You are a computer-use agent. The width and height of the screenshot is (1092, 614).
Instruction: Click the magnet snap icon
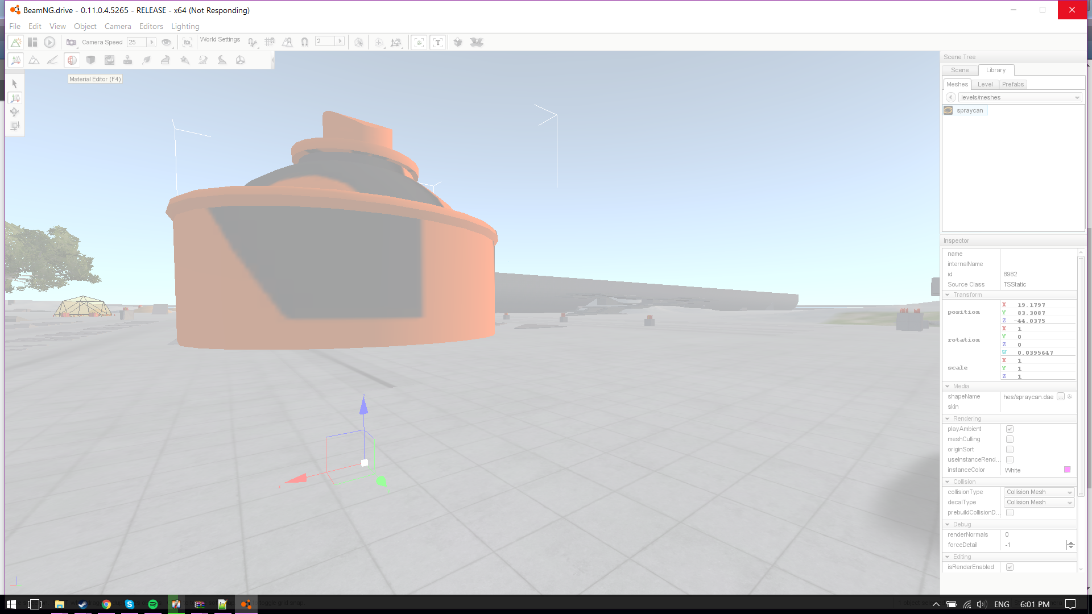click(304, 42)
